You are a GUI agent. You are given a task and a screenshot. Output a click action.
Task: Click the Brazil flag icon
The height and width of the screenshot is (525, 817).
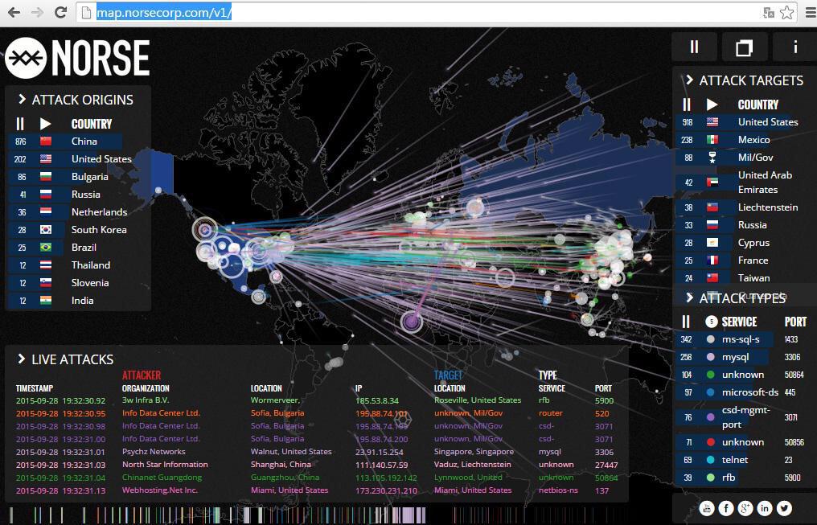pyautogui.click(x=46, y=248)
